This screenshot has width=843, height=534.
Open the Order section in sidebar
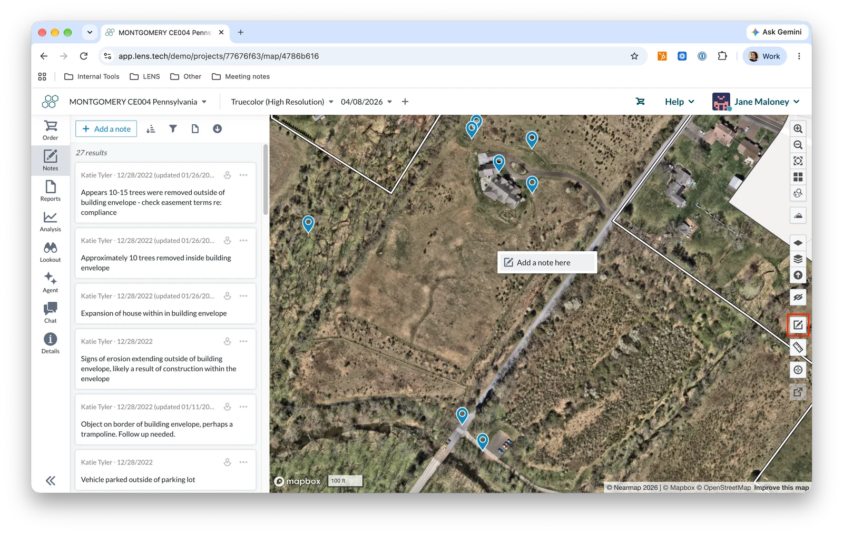51,130
